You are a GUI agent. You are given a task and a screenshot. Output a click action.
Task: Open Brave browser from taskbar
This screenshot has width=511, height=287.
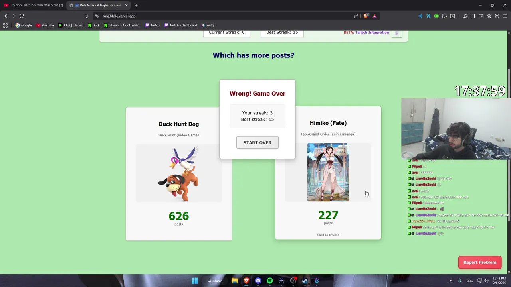246,281
